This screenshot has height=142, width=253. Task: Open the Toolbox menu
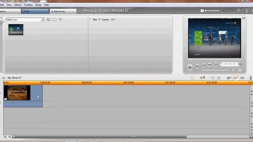[x=28, y=5]
